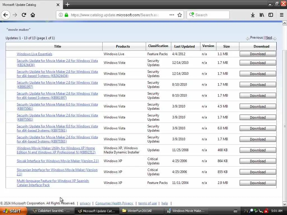Open Movie Maker 2.6 KB981997 non-x64 link
The image size is (287, 215).
pyautogui.click(x=57, y=85)
